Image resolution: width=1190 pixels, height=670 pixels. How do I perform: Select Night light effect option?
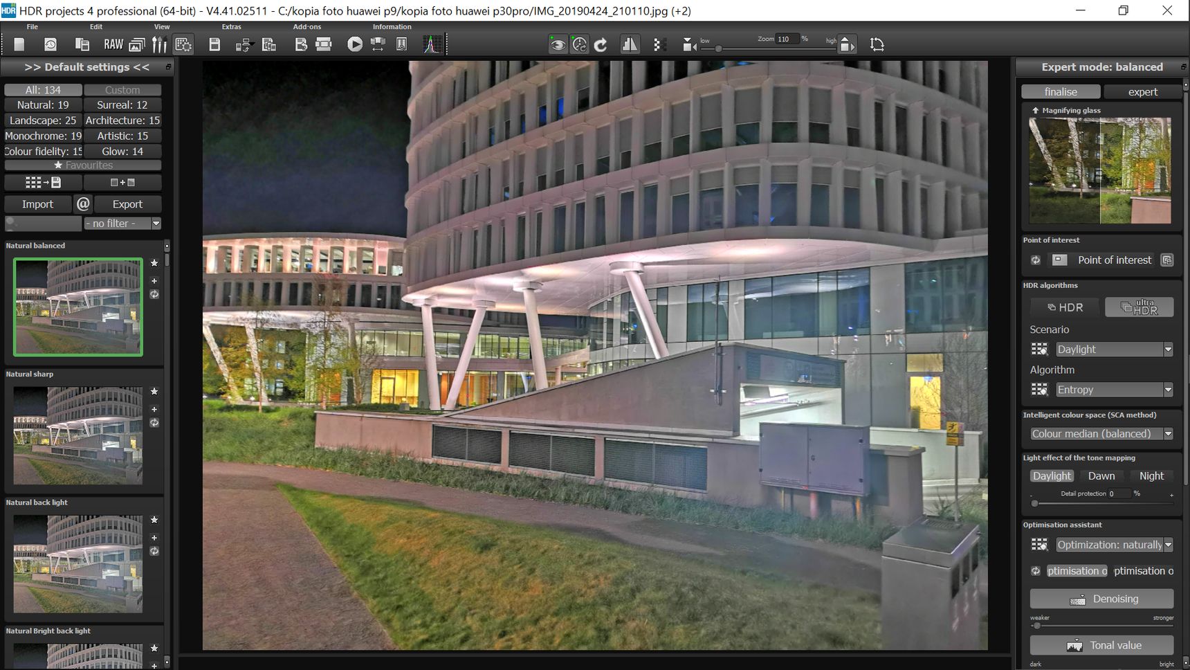pos(1151,476)
